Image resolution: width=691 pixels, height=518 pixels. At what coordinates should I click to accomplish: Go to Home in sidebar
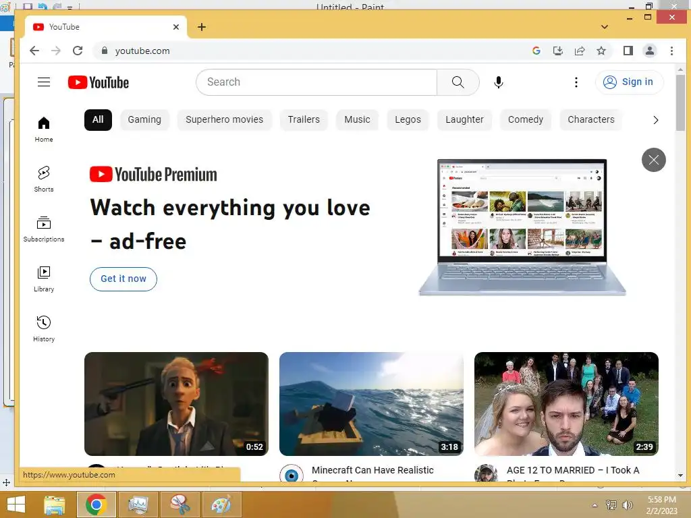(44, 129)
